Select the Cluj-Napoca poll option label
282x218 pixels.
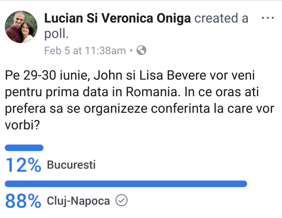(78, 201)
